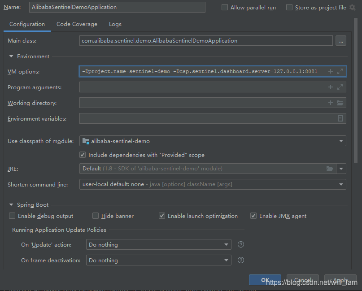Screen dimensions: 362x291
Task: Uncheck Include dependencies with "Provided" scope
Action: (x=83, y=155)
